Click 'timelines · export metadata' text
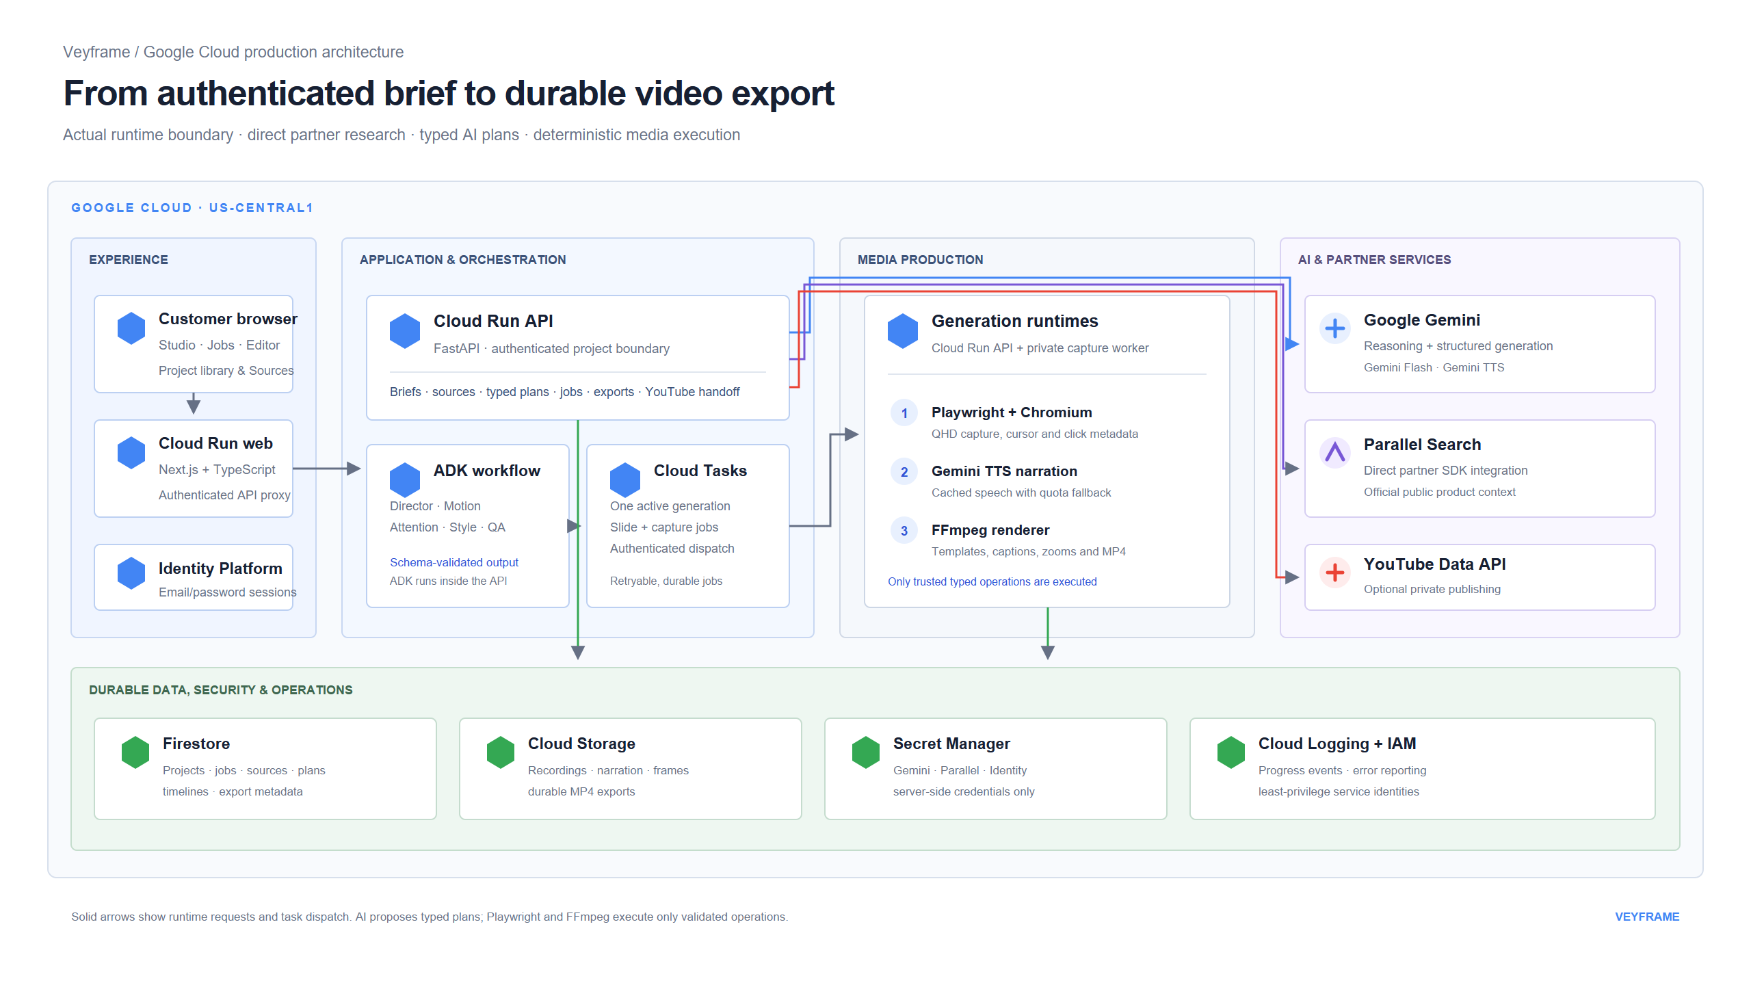This screenshot has width=1751, height=985. [233, 791]
